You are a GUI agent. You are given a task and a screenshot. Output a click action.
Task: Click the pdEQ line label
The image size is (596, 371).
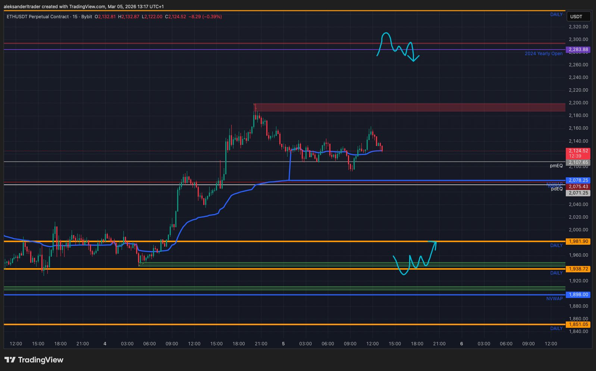(557, 189)
